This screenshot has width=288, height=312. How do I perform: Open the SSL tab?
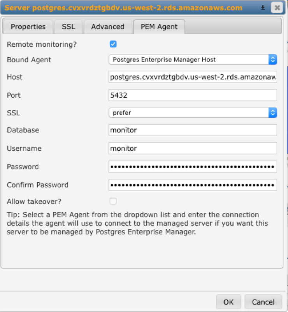[68, 27]
